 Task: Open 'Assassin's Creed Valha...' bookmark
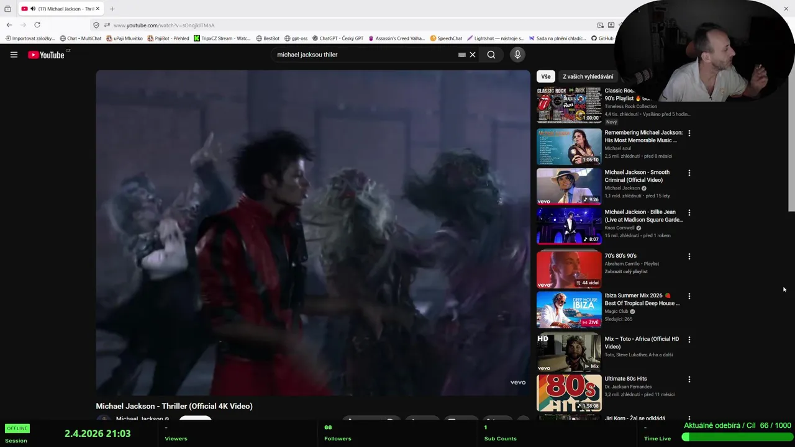click(396, 38)
